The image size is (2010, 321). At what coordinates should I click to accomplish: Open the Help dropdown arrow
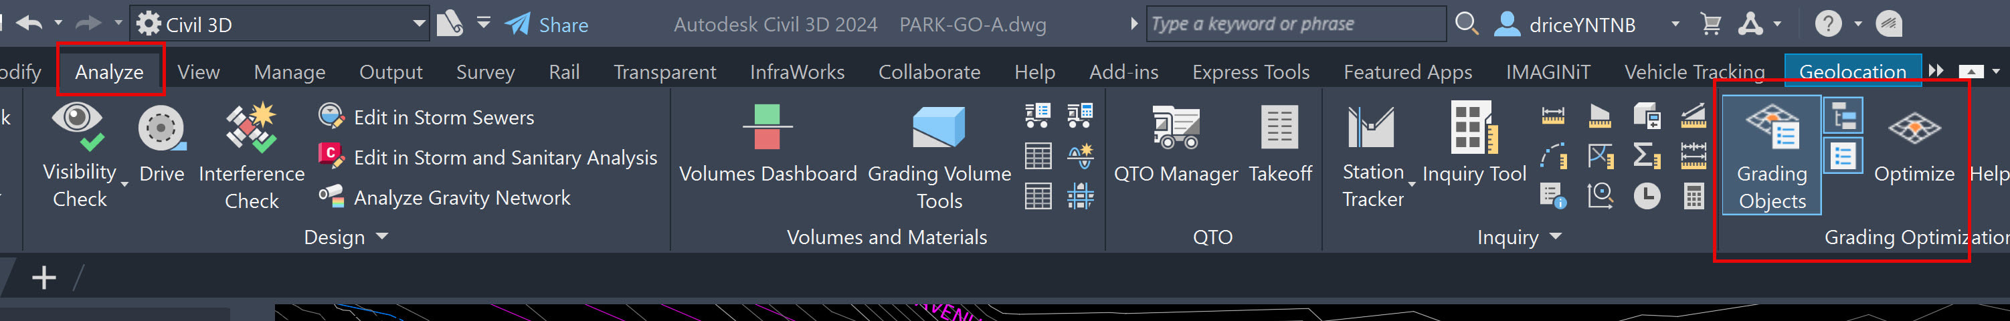pos(1858,24)
